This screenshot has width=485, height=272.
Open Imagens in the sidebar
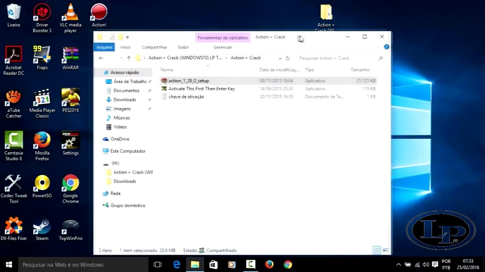(122, 109)
